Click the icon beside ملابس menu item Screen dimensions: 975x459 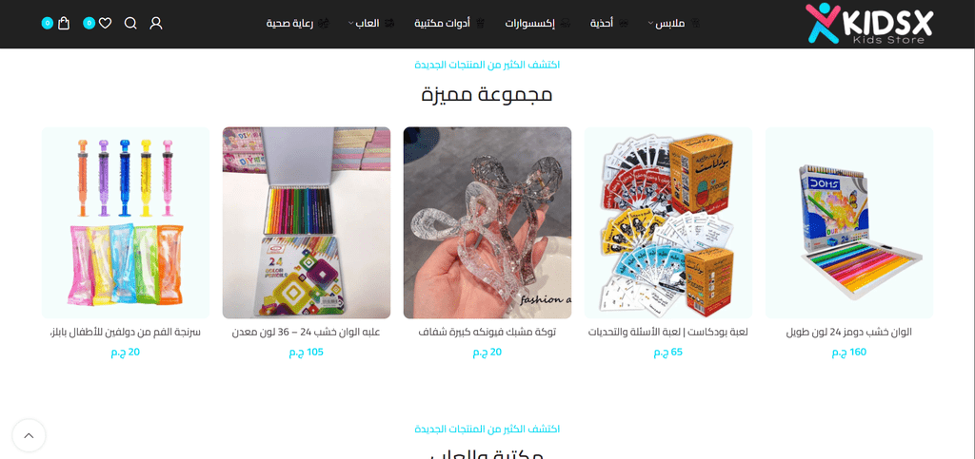click(696, 24)
